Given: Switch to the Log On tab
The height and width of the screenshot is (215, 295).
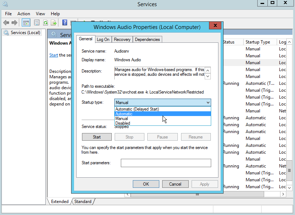Looking at the screenshot, I should 103,40.
